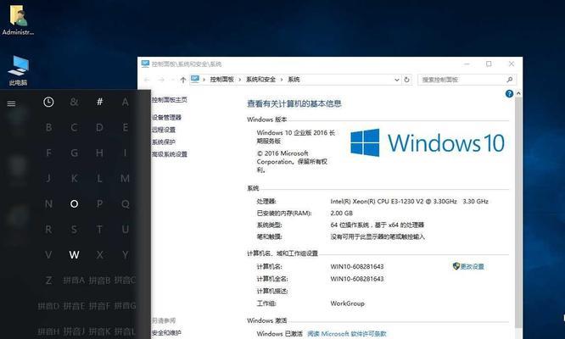Close the System window

click(x=512, y=64)
